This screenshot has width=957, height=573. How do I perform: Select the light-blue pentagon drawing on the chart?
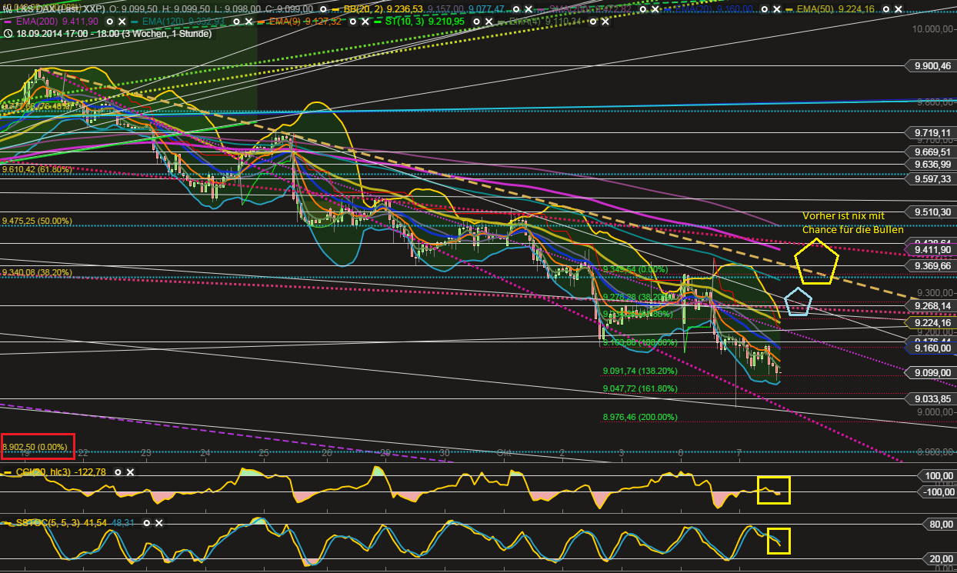[x=798, y=302]
